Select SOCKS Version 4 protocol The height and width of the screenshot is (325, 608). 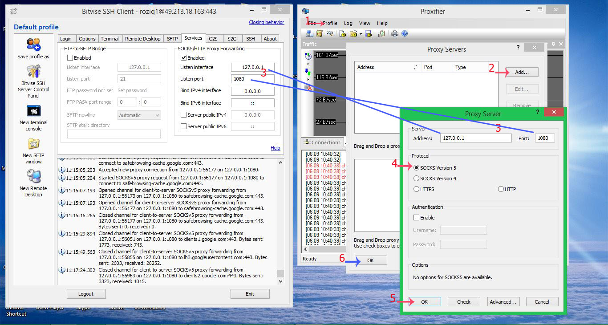417,179
